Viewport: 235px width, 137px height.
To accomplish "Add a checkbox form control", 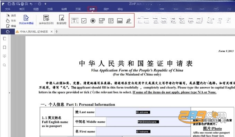I will [x=84, y=21].
